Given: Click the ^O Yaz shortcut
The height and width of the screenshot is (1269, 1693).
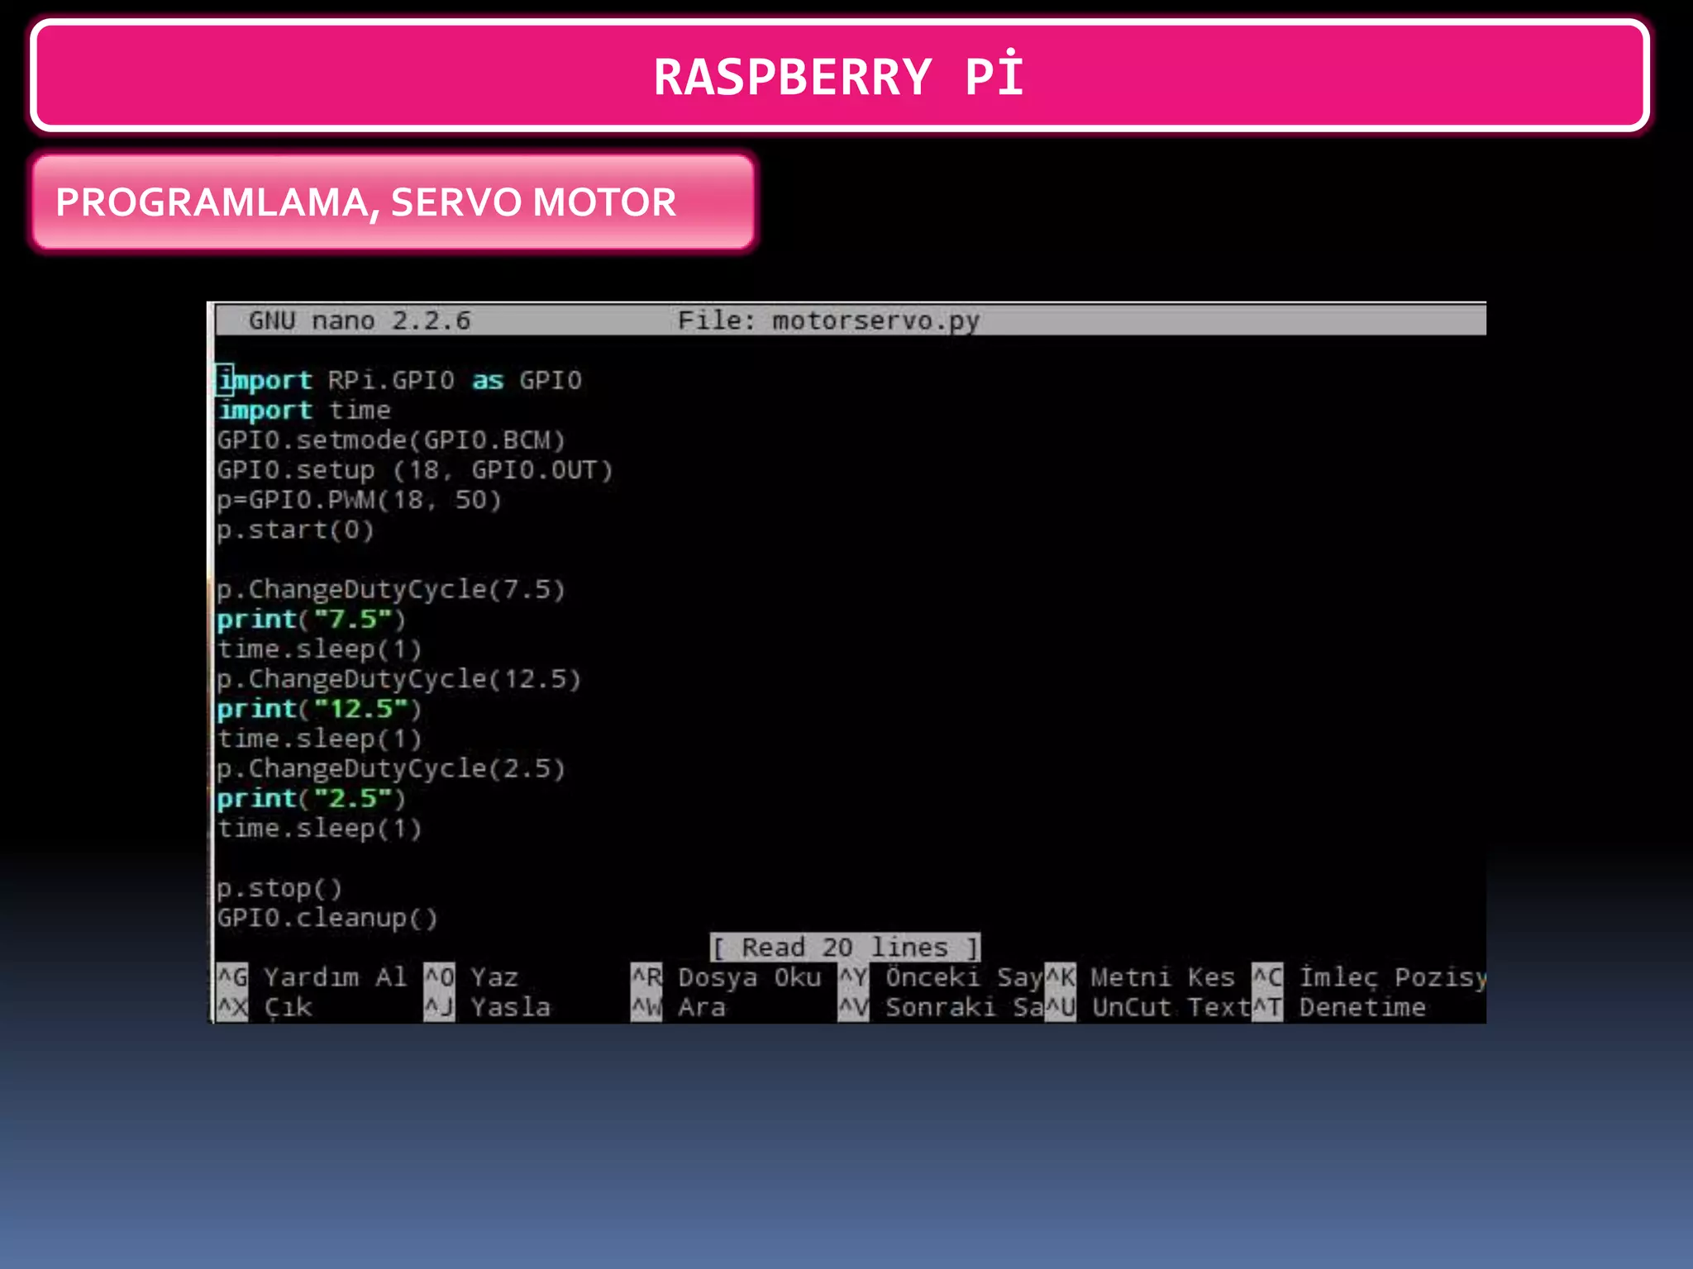Looking at the screenshot, I should point(471,977).
